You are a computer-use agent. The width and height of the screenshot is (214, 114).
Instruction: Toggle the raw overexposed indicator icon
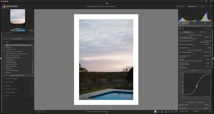point(162,112)
